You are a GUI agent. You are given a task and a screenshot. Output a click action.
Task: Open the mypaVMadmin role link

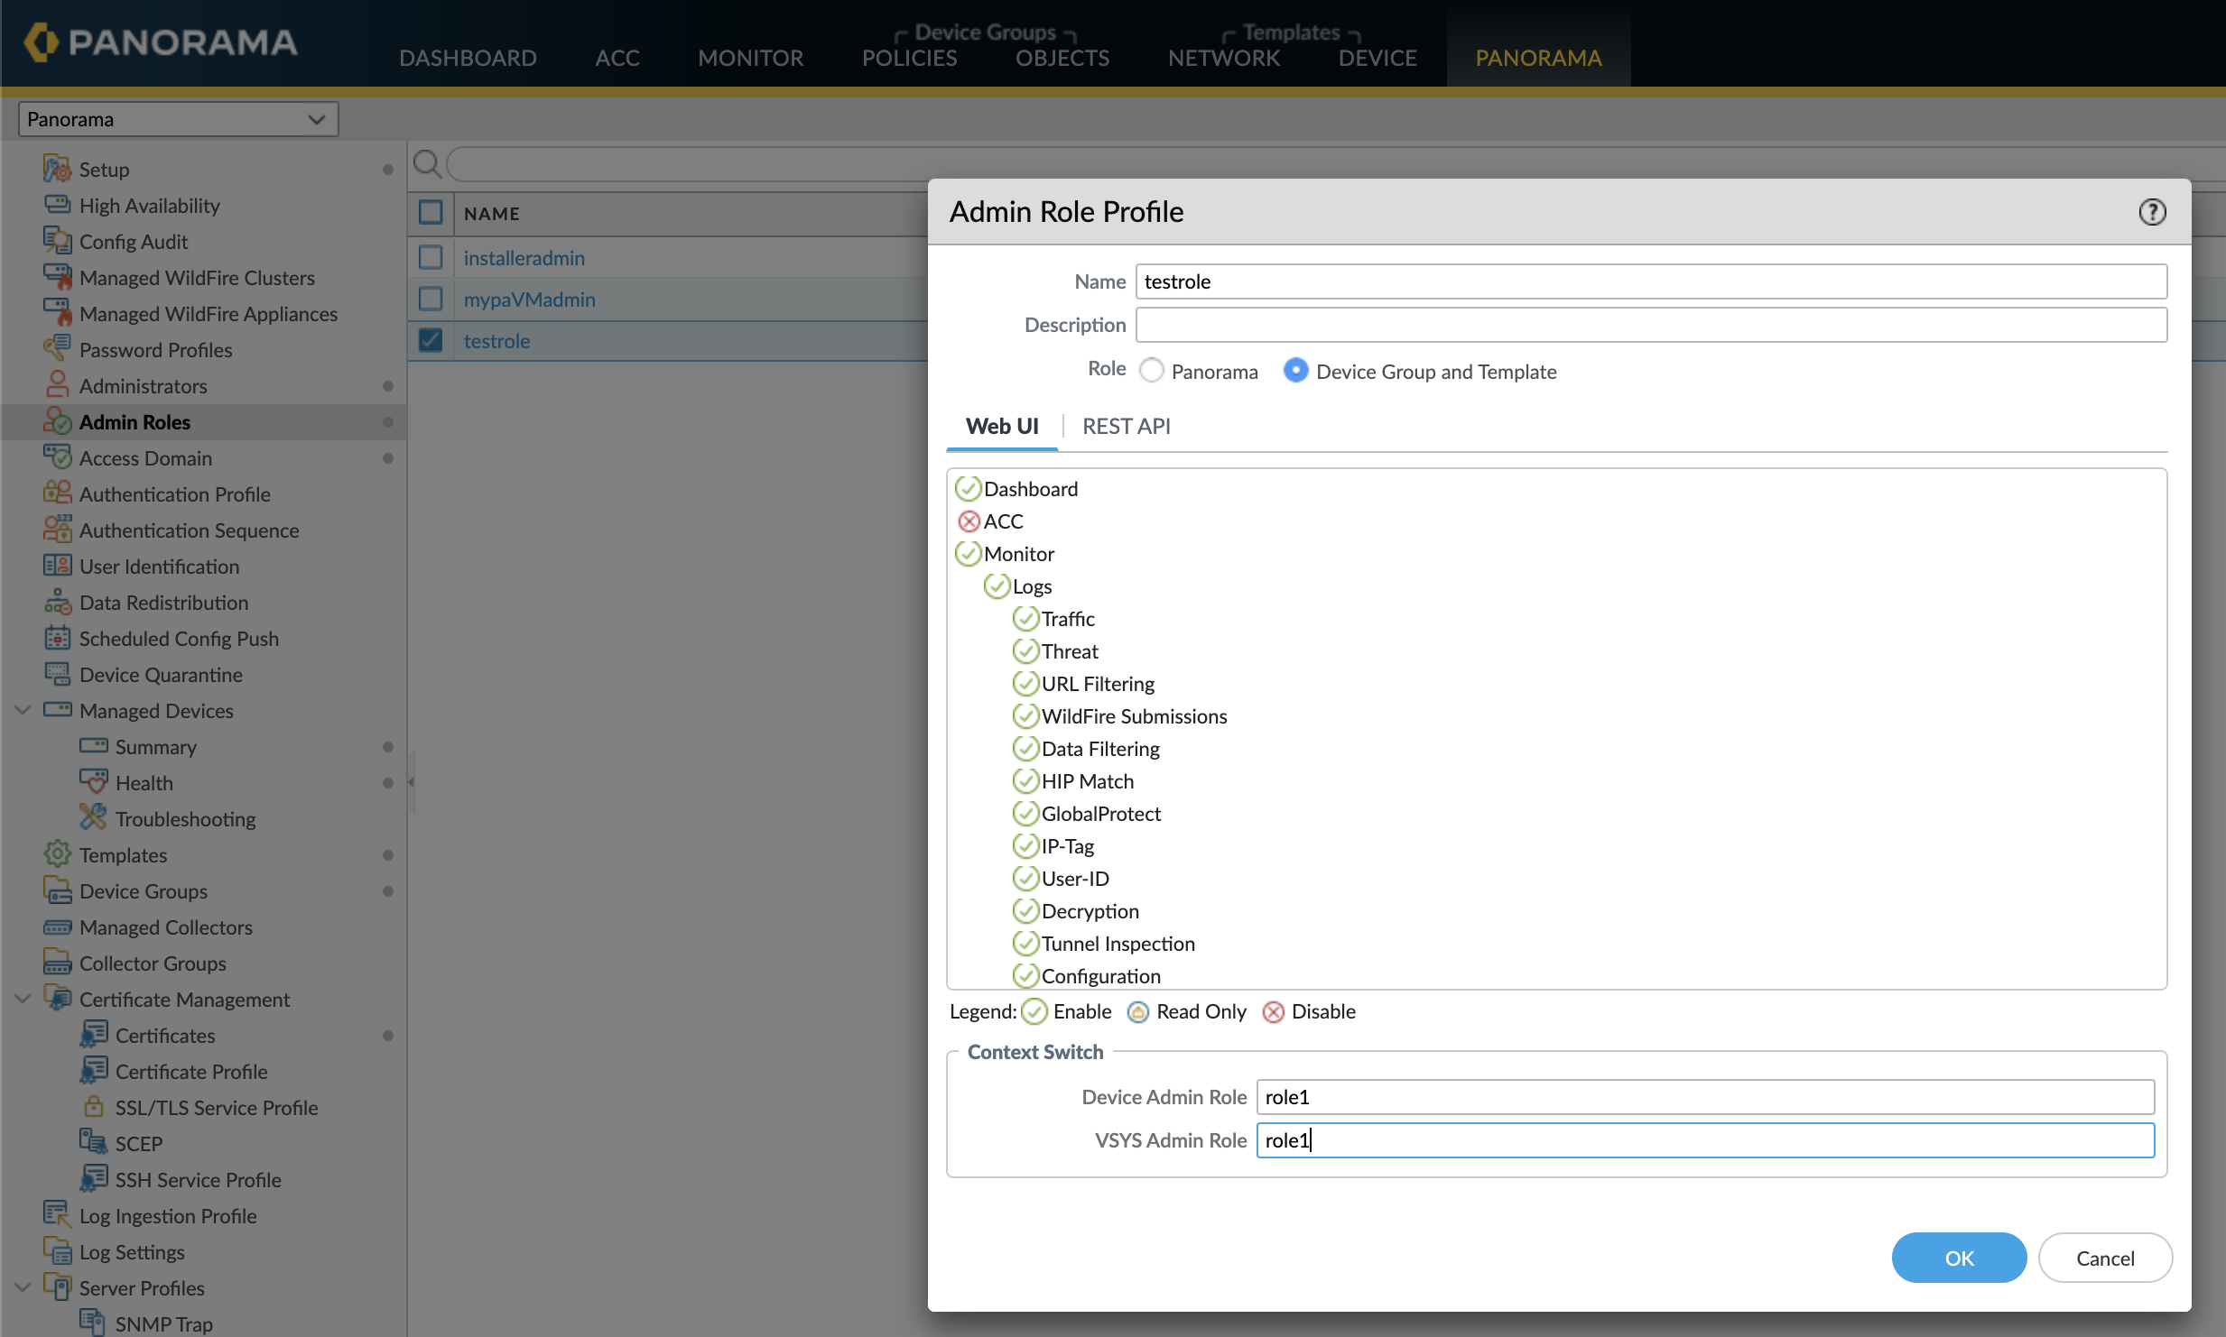(529, 300)
